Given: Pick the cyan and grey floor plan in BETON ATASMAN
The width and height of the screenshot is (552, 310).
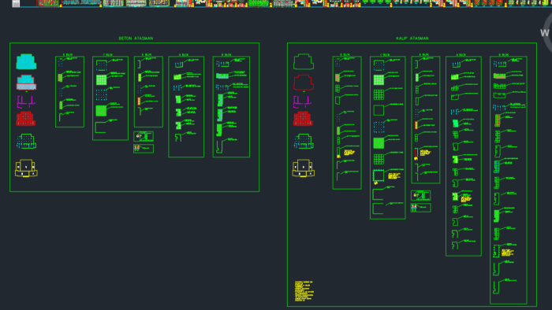Looking at the screenshot, I should coord(26,83).
